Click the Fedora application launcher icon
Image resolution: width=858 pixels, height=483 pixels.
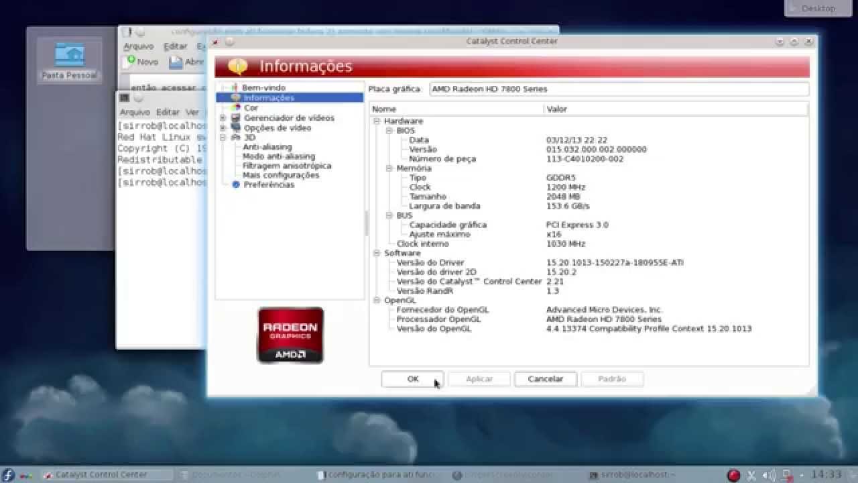pos(7,474)
